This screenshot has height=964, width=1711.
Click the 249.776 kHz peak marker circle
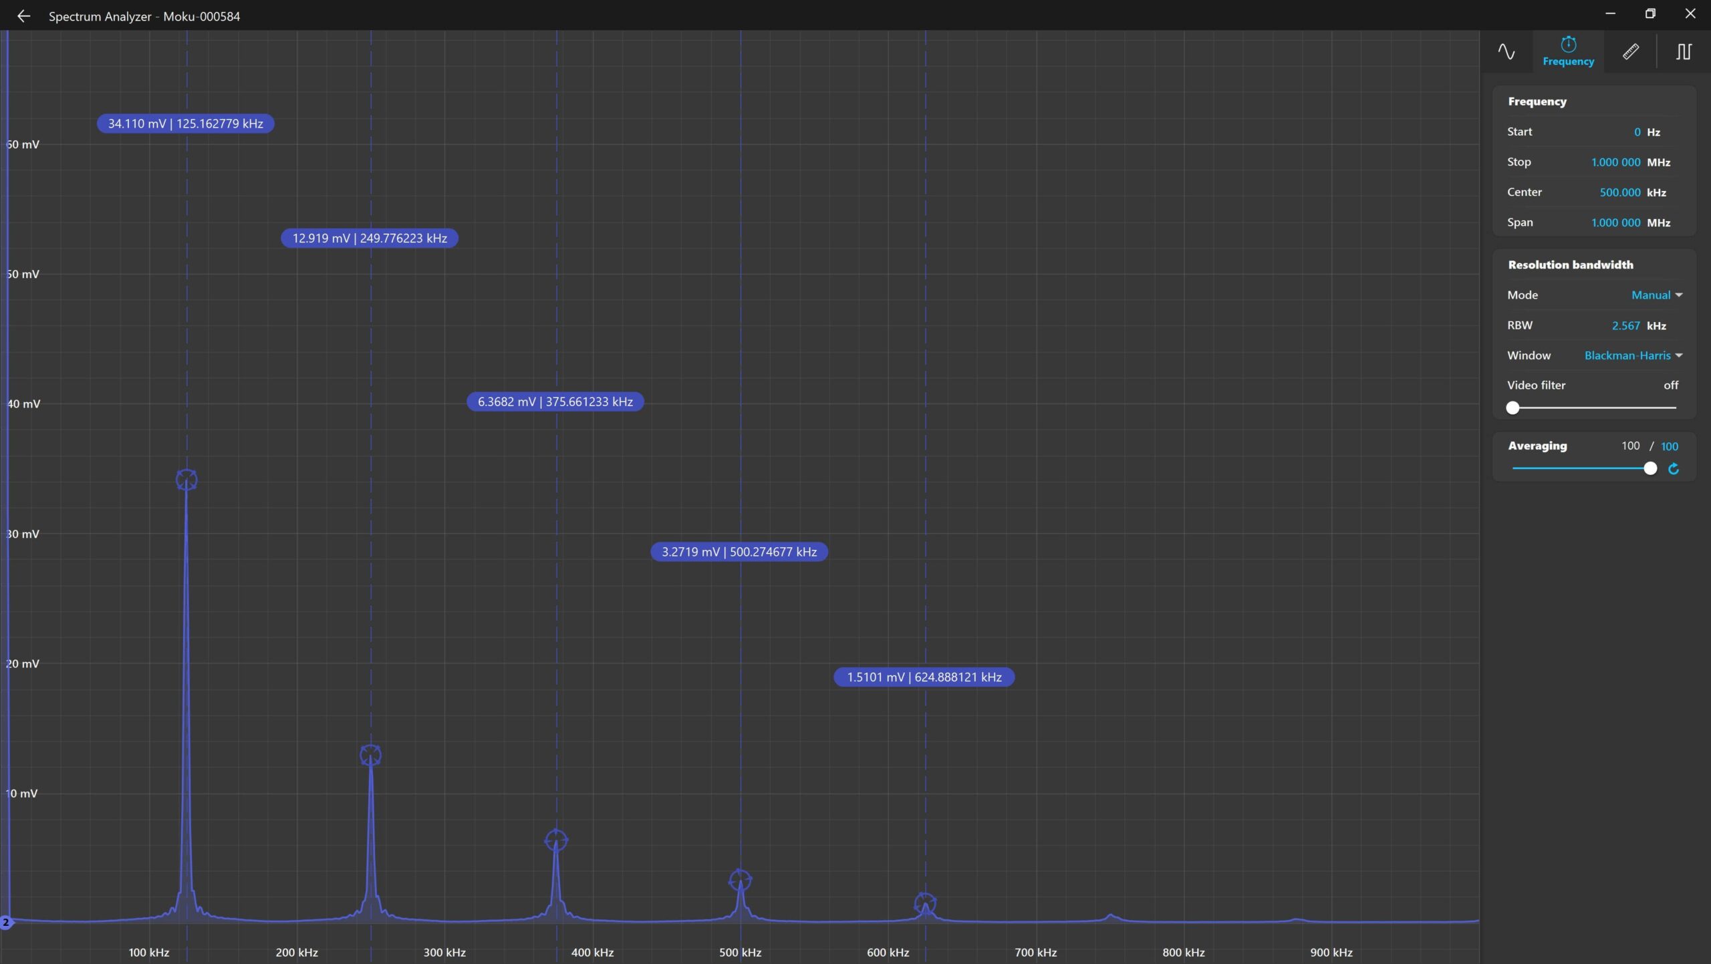370,755
